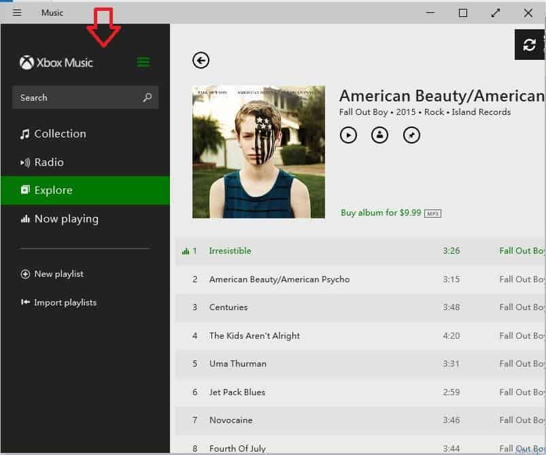The image size is (546, 455).
Task: Select the track Irresistible
Action: coord(360,251)
